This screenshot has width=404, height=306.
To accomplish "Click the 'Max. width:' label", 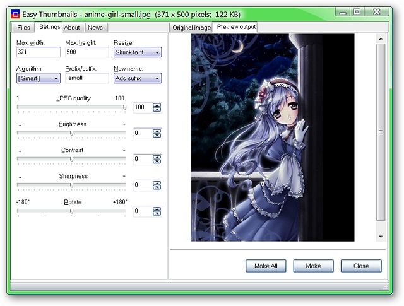I will click(30, 43).
